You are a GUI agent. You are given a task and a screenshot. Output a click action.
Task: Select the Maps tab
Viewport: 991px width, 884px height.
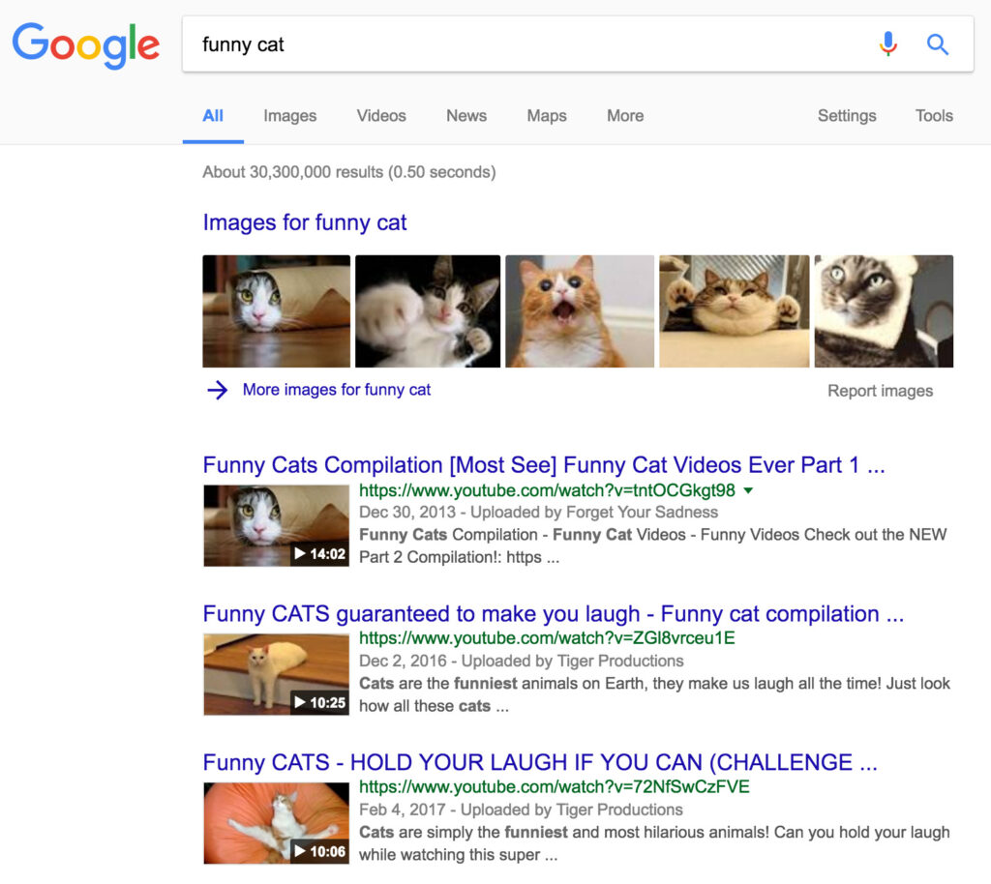pyautogui.click(x=546, y=116)
